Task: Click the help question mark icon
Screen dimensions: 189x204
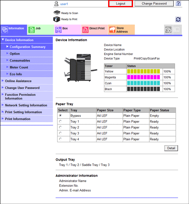Action: click(x=178, y=3)
